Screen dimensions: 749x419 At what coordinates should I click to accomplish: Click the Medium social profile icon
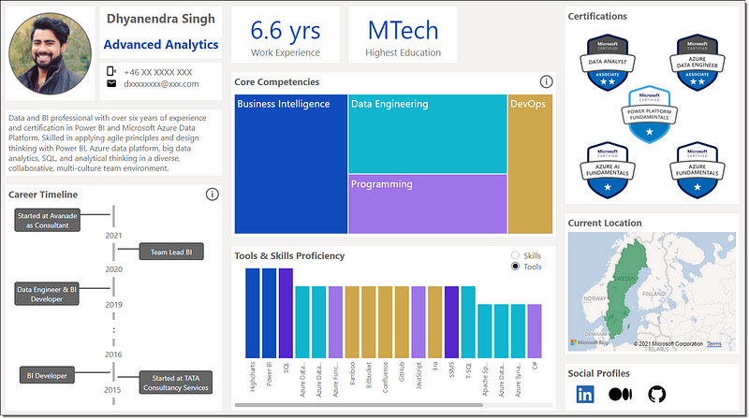pos(620,394)
